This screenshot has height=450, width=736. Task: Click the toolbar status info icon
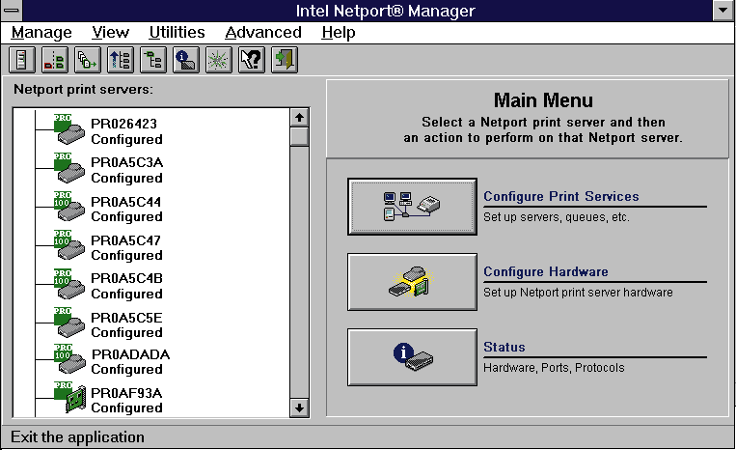coord(186,60)
